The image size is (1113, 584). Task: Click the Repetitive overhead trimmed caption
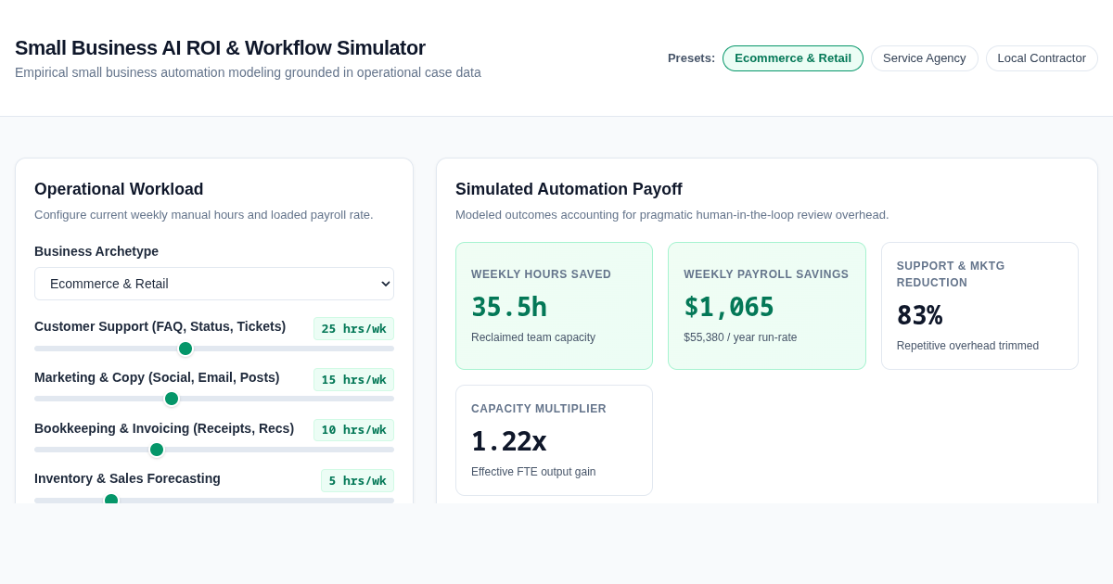(967, 346)
